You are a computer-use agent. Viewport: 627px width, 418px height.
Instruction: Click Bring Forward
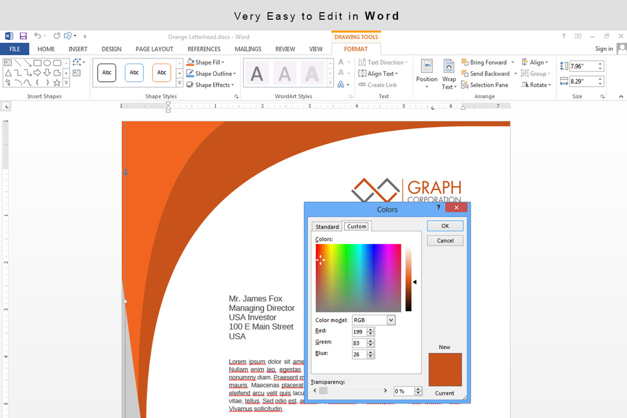pos(484,62)
